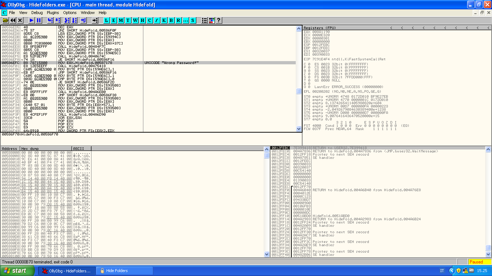Show Handles via the H icon
The image size is (492, 276).
coord(143,20)
